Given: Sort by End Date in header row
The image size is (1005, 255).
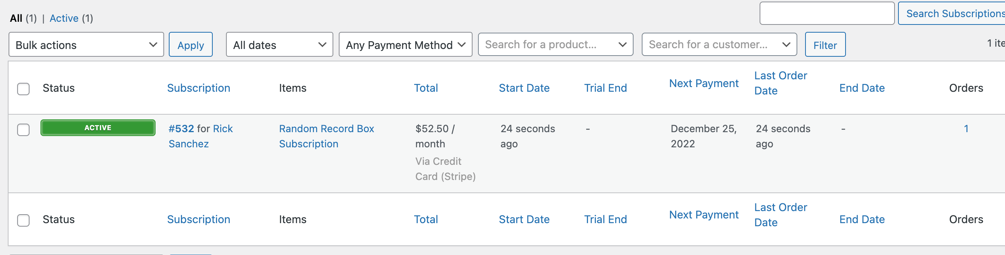Looking at the screenshot, I should (862, 88).
